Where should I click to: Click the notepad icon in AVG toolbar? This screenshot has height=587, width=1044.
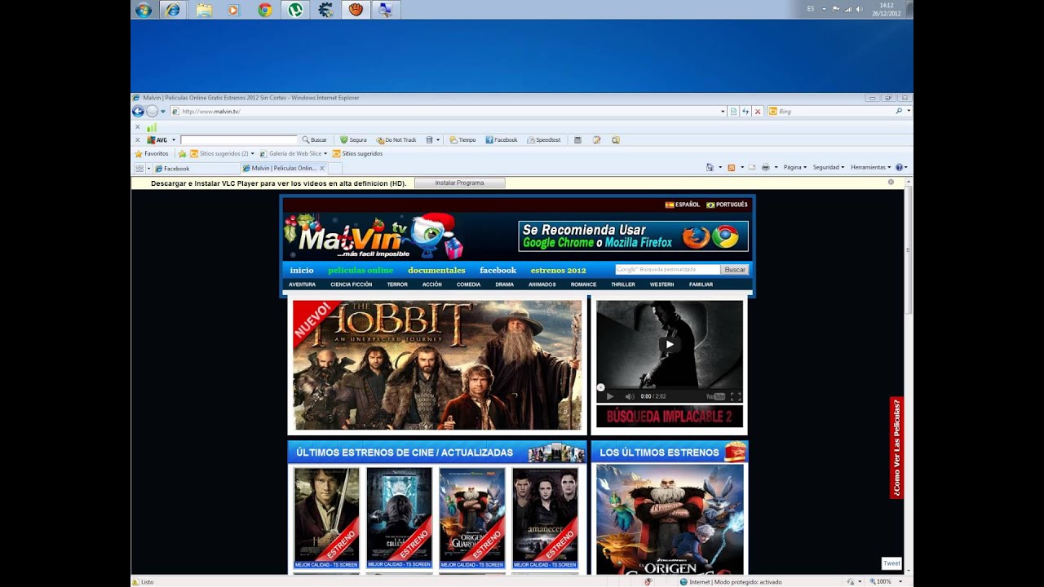coord(597,140)
